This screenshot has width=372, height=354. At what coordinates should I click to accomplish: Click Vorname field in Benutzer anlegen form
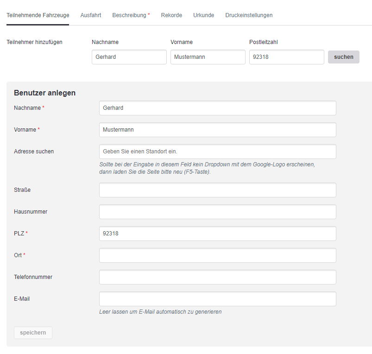[218, 130]
